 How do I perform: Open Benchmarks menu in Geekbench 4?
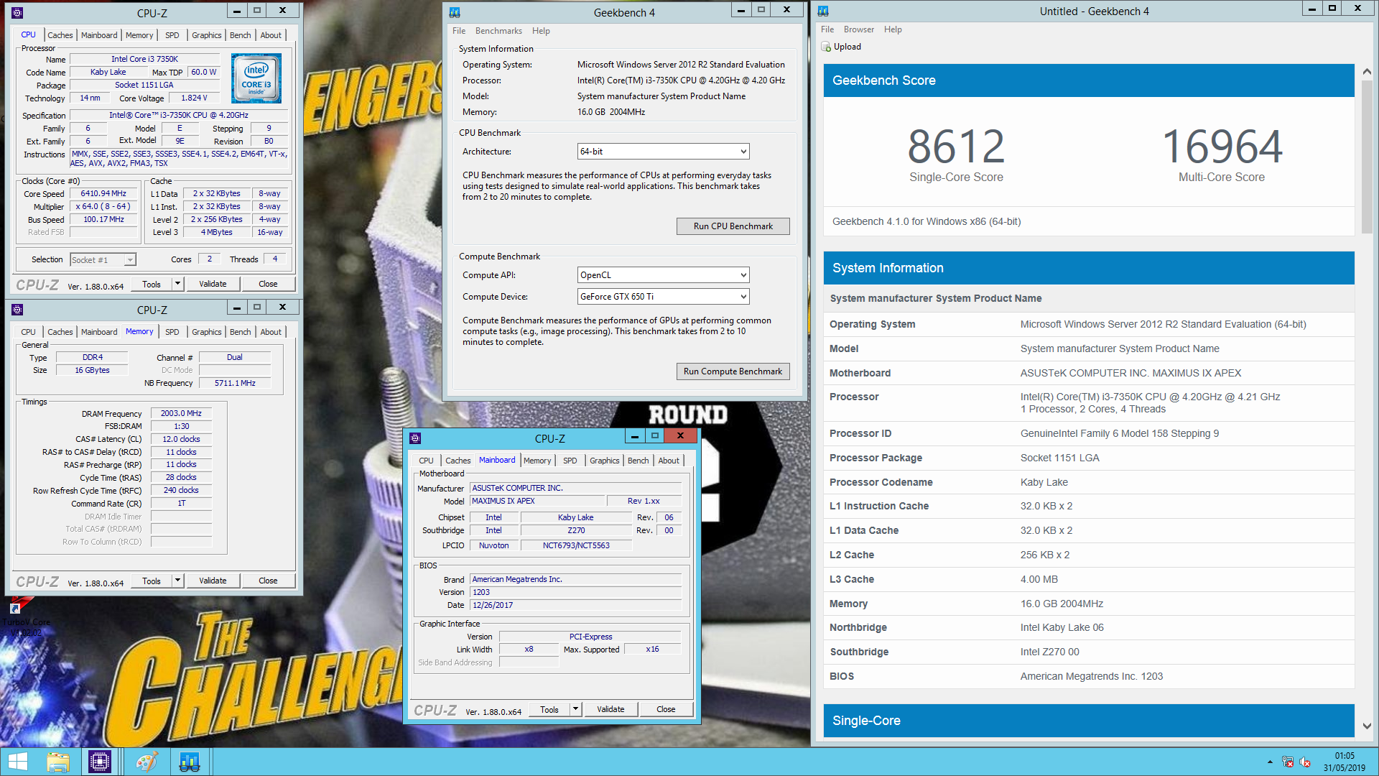498,31
